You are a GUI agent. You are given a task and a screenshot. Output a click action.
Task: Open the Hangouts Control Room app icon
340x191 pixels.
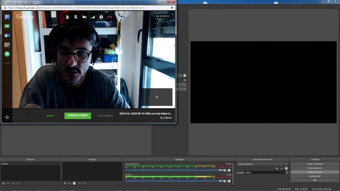tap(7, 45)
